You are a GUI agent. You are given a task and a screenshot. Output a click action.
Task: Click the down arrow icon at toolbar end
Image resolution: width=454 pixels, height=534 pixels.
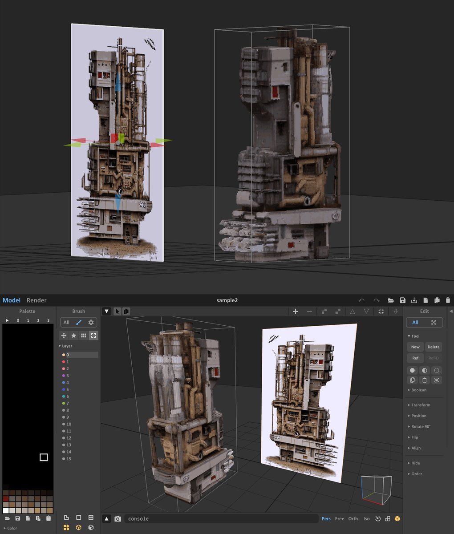395,311
